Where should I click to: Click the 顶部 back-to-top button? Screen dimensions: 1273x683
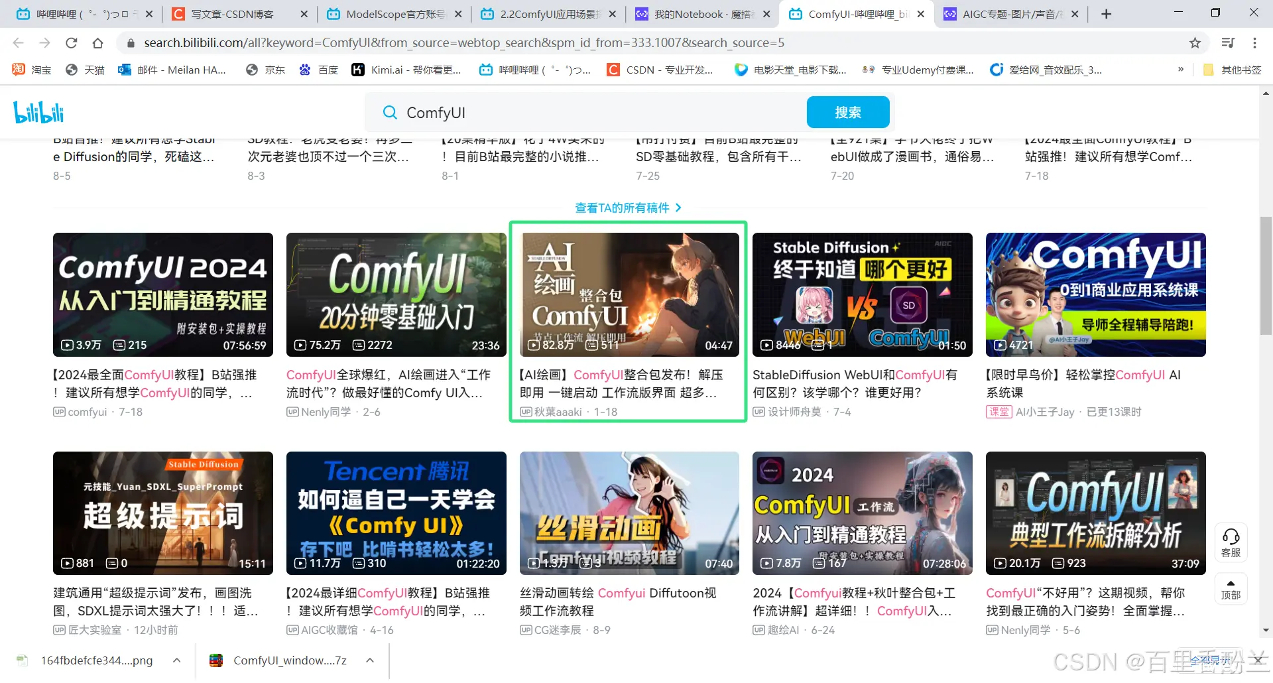click(x=1231, y=589)
